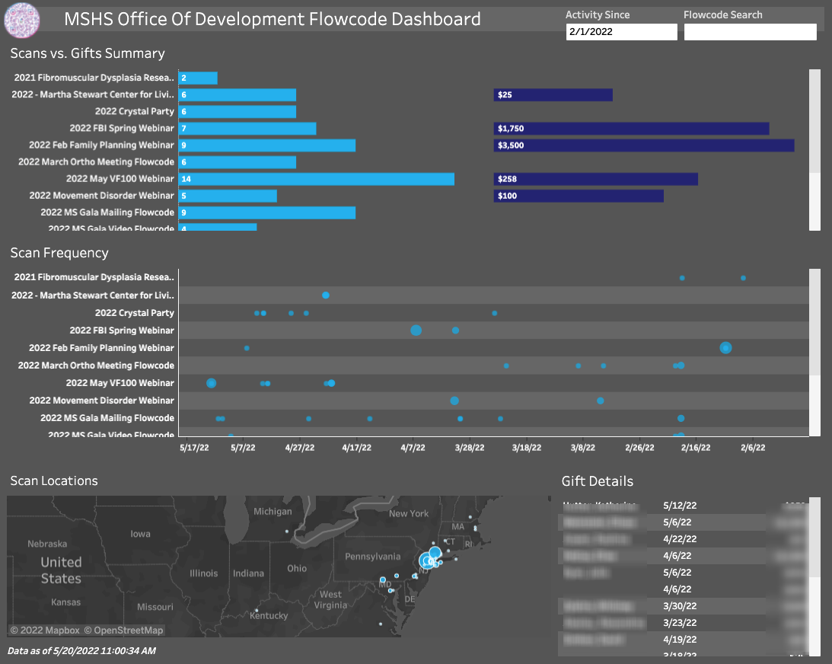
Task: Click the Michigan scan location dot on the map
Action: [x=287, y=532]
